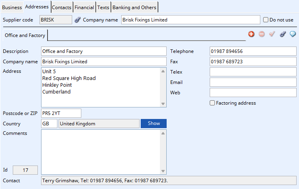Toggle the Do not use checkbox
Image resolution: width=299 pixels, height=189 pixels.
(266, 20)
